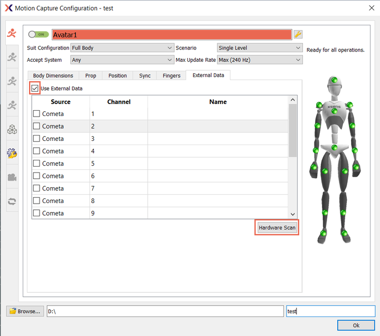Click channel number 5 cell
The width and height of the screenshot is (380, 336).
119,164
